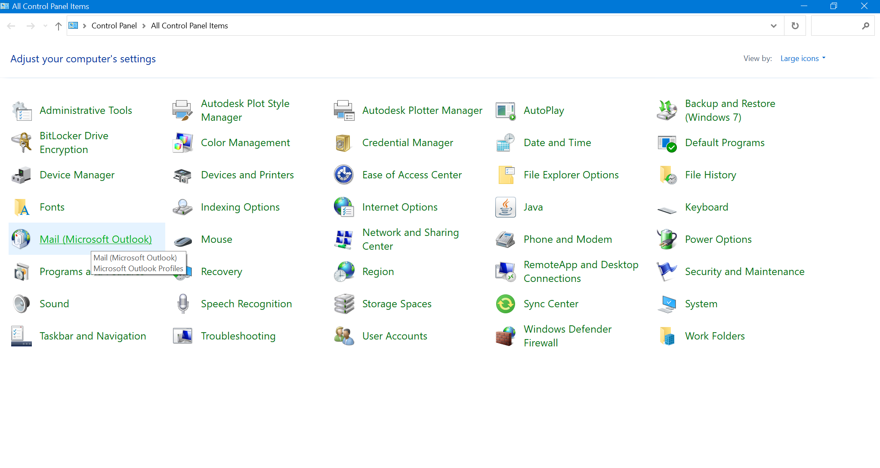Click the Keyboard icon

click(667, 210)
